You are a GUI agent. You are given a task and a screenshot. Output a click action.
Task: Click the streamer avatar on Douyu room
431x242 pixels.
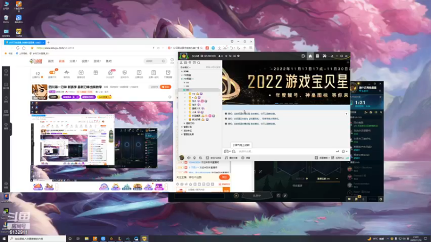click(39, 91)
